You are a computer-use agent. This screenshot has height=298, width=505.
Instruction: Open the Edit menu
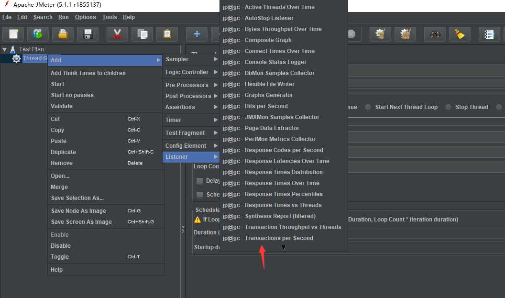22,17
